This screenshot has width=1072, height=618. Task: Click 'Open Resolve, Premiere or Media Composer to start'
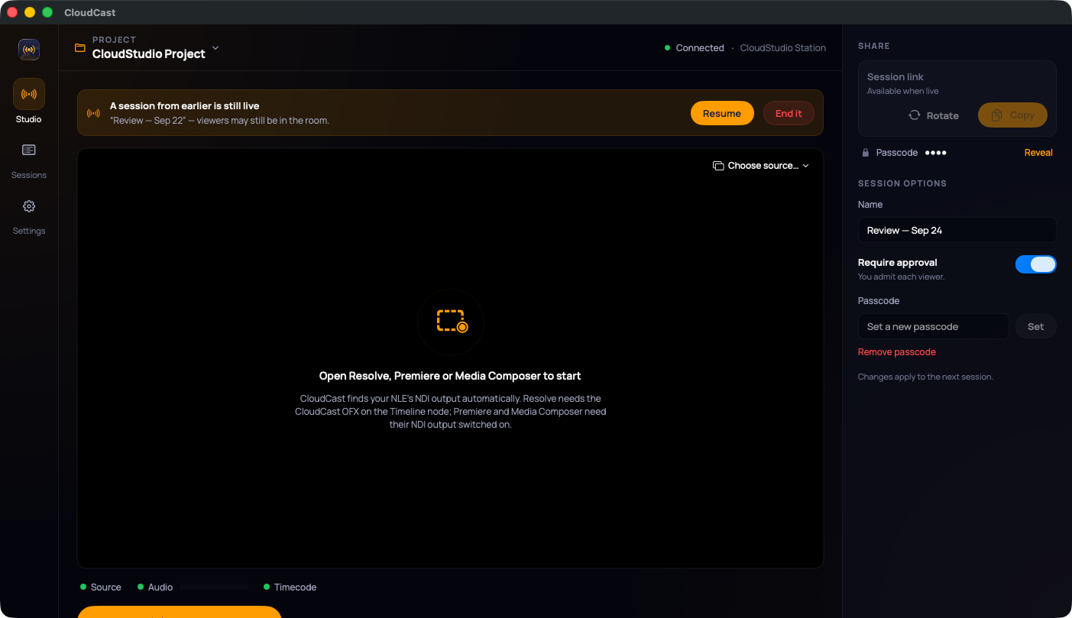[x=450, y=376]
